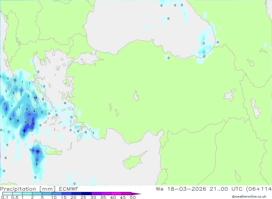Screen dimensions: 272x199
Task: Click the precipitation value '8' on map
Action: click(18, 121)
